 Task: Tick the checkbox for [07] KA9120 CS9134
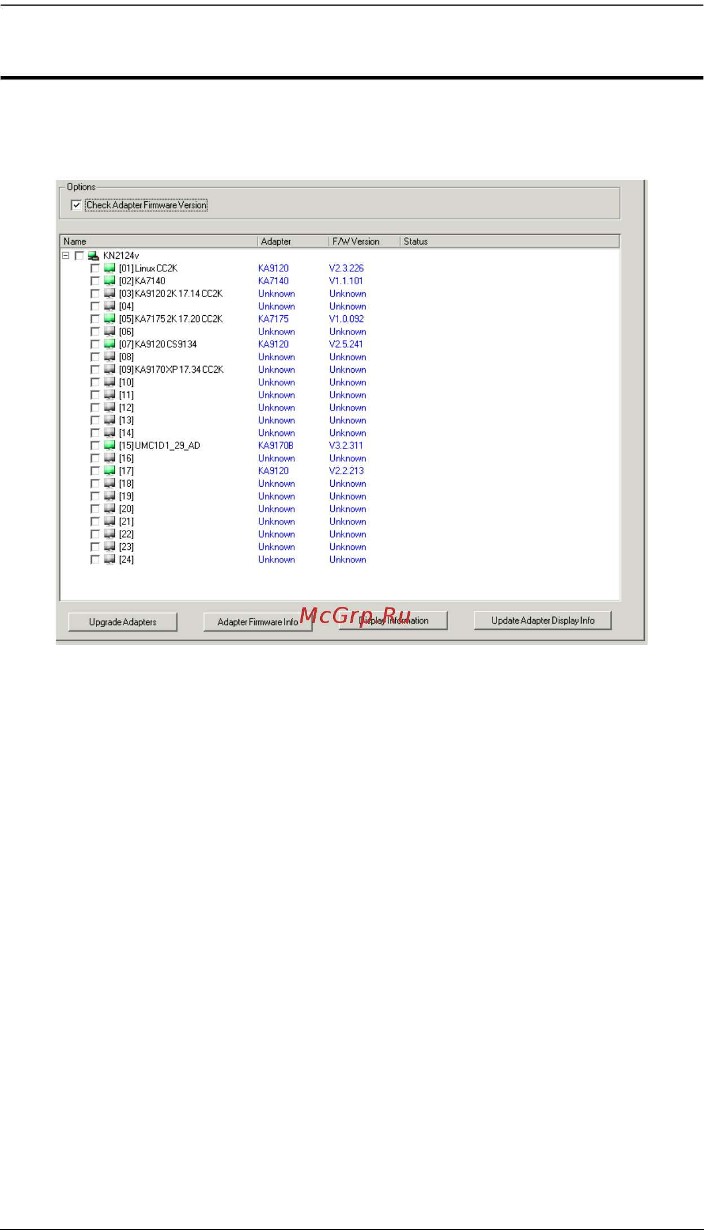point(95,344)
